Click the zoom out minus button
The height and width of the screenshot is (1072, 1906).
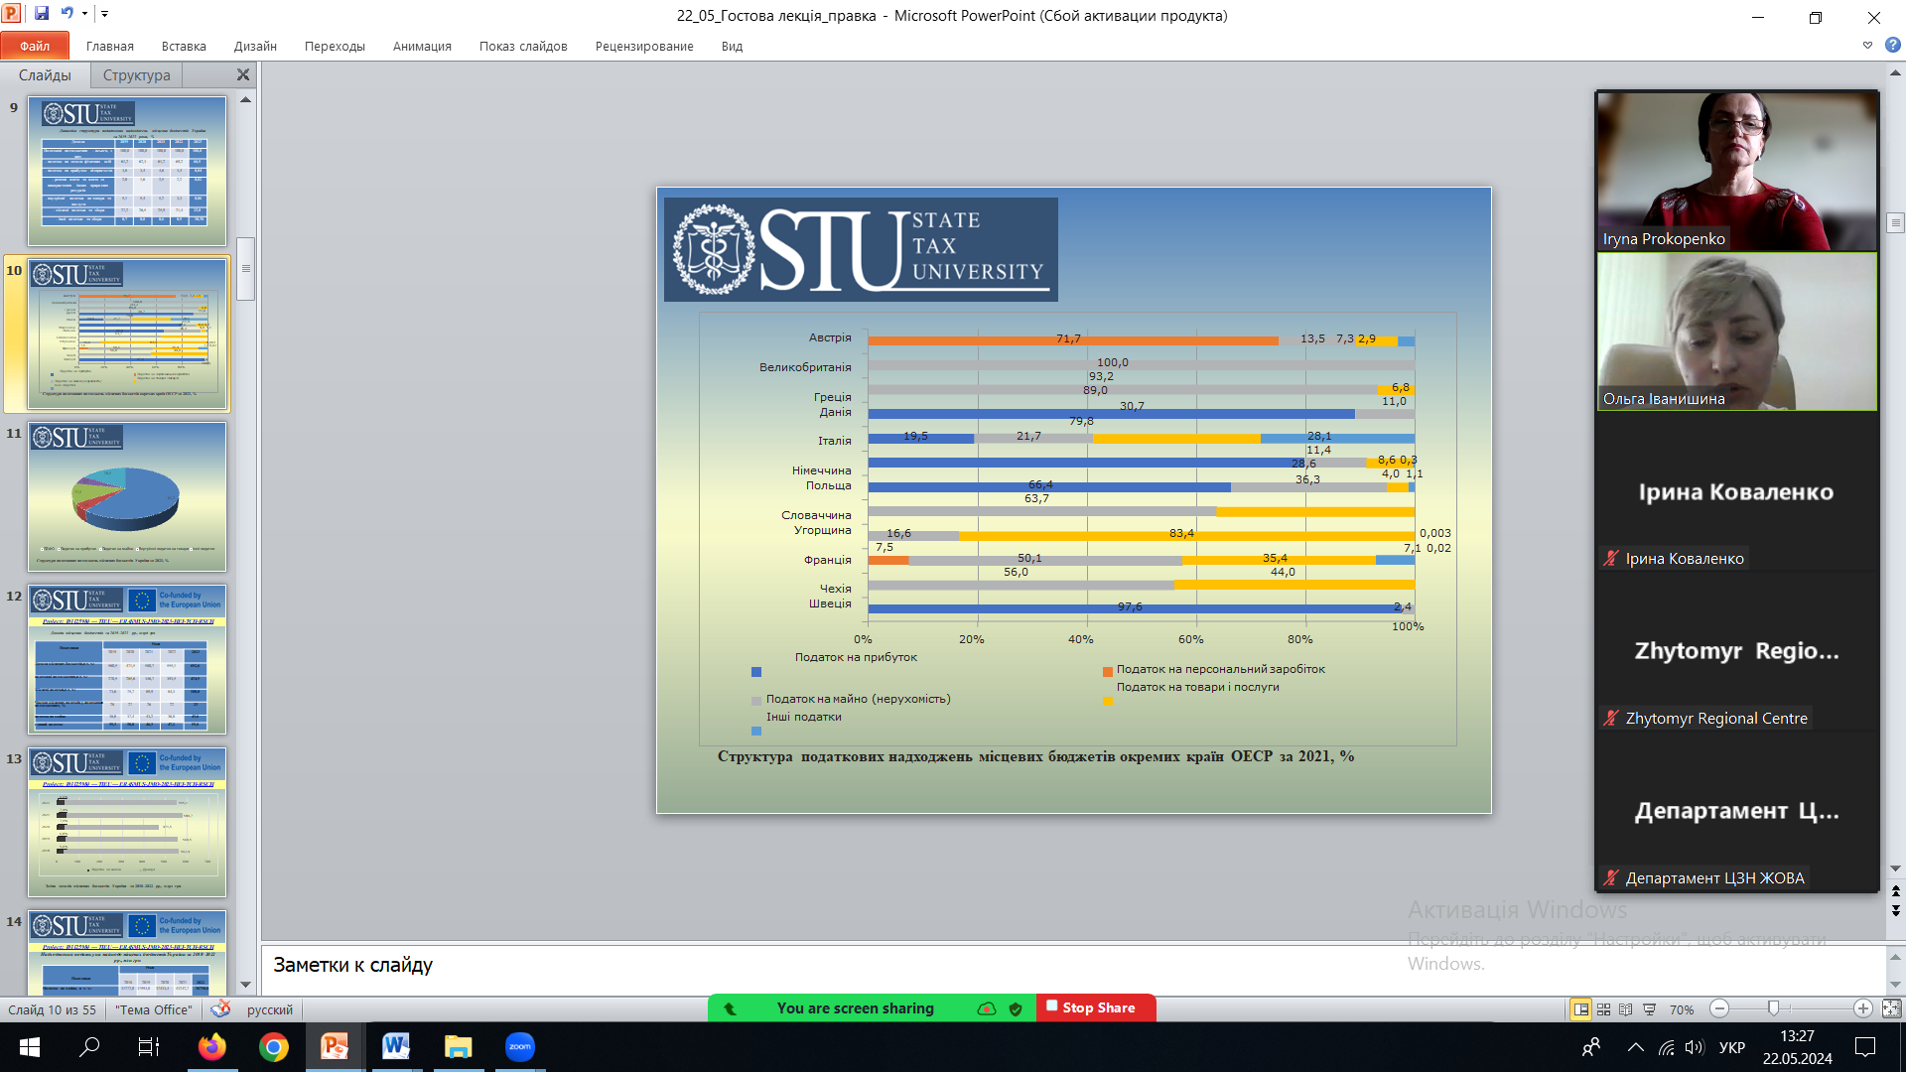[x=1719, y=1008]
